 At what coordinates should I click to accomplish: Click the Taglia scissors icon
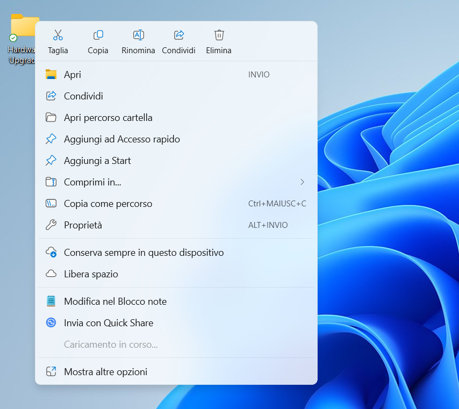(x=58, y=35)
